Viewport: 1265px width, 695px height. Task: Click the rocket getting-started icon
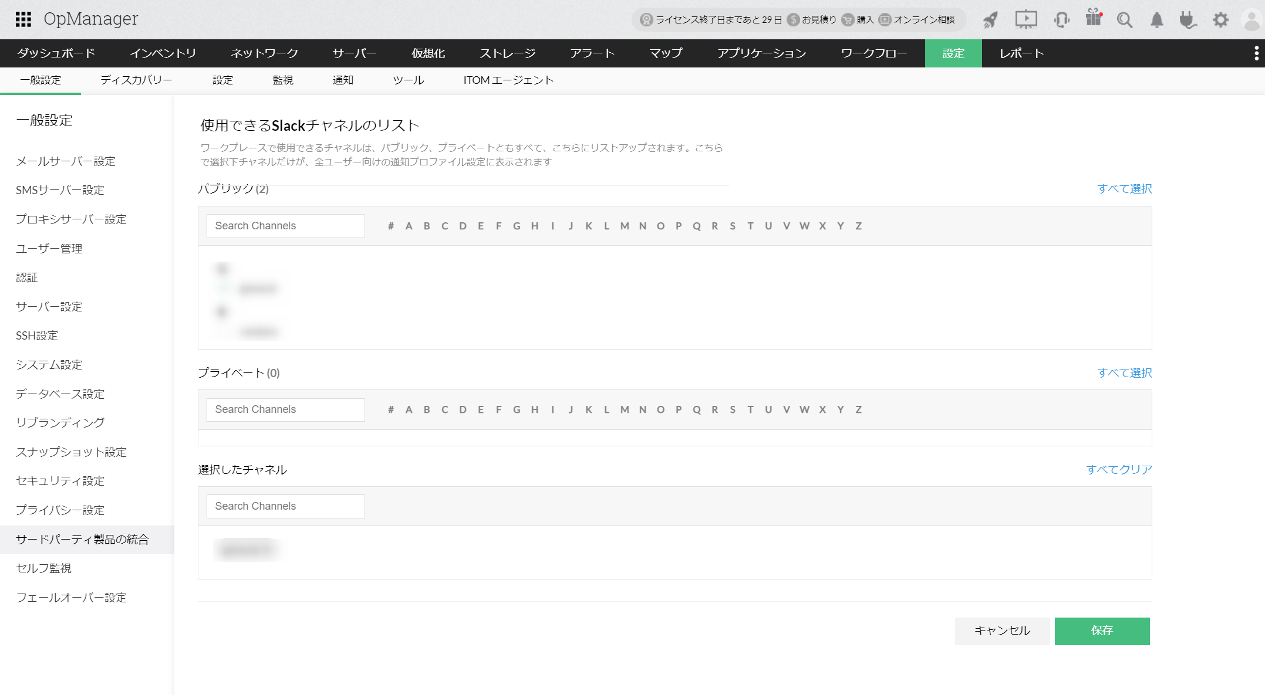tap(990, 19)
